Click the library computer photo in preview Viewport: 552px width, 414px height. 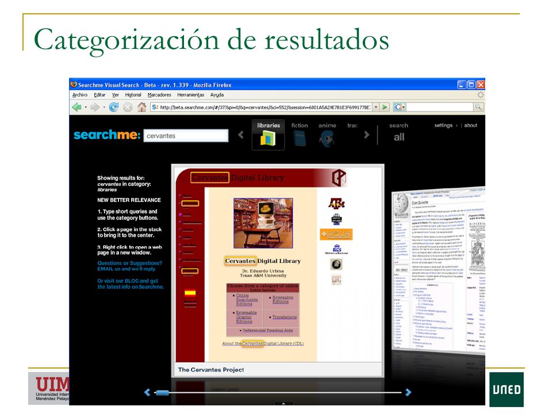(x=263, y=223)
